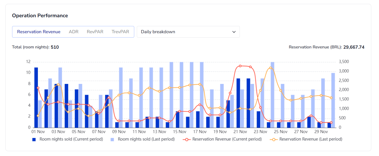379x156 pixels.
Task: Select the Reservation Revenue tab
Action: pos(39,32)
